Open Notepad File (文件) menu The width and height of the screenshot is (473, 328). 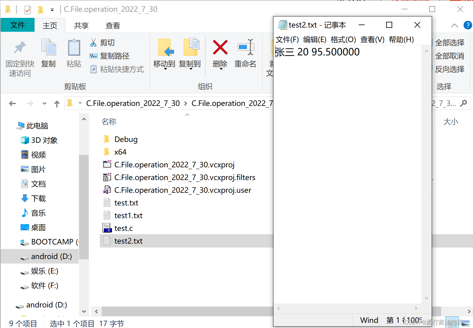(287, 40)
